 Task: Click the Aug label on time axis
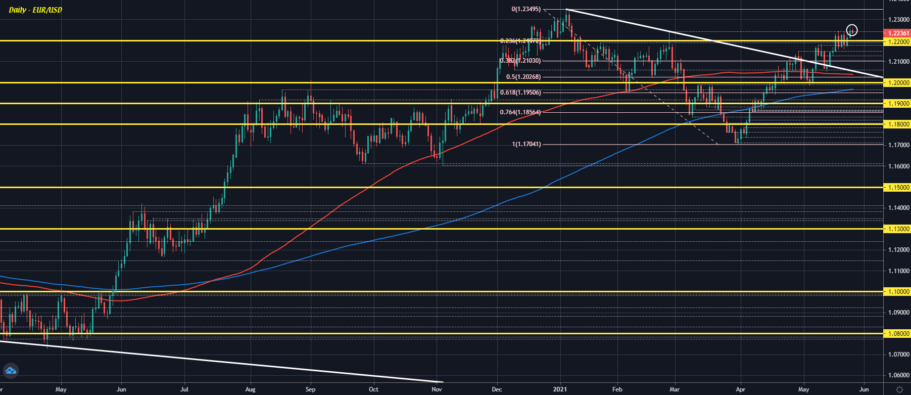pyautogui.click(x=250, y=389)
